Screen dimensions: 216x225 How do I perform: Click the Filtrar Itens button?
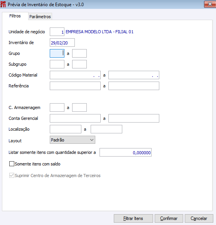click(x=133, y=218)
